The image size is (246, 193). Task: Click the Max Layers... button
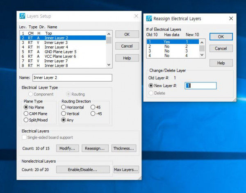tap(126, 169)
